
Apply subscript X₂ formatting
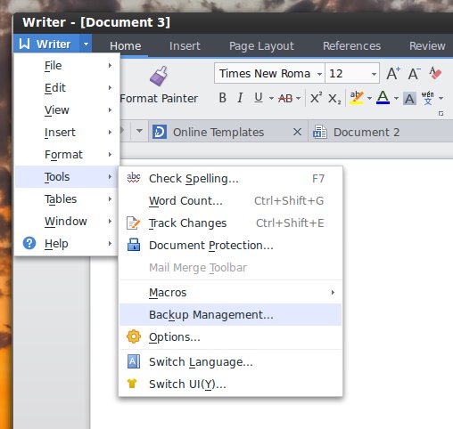point(334,98)
